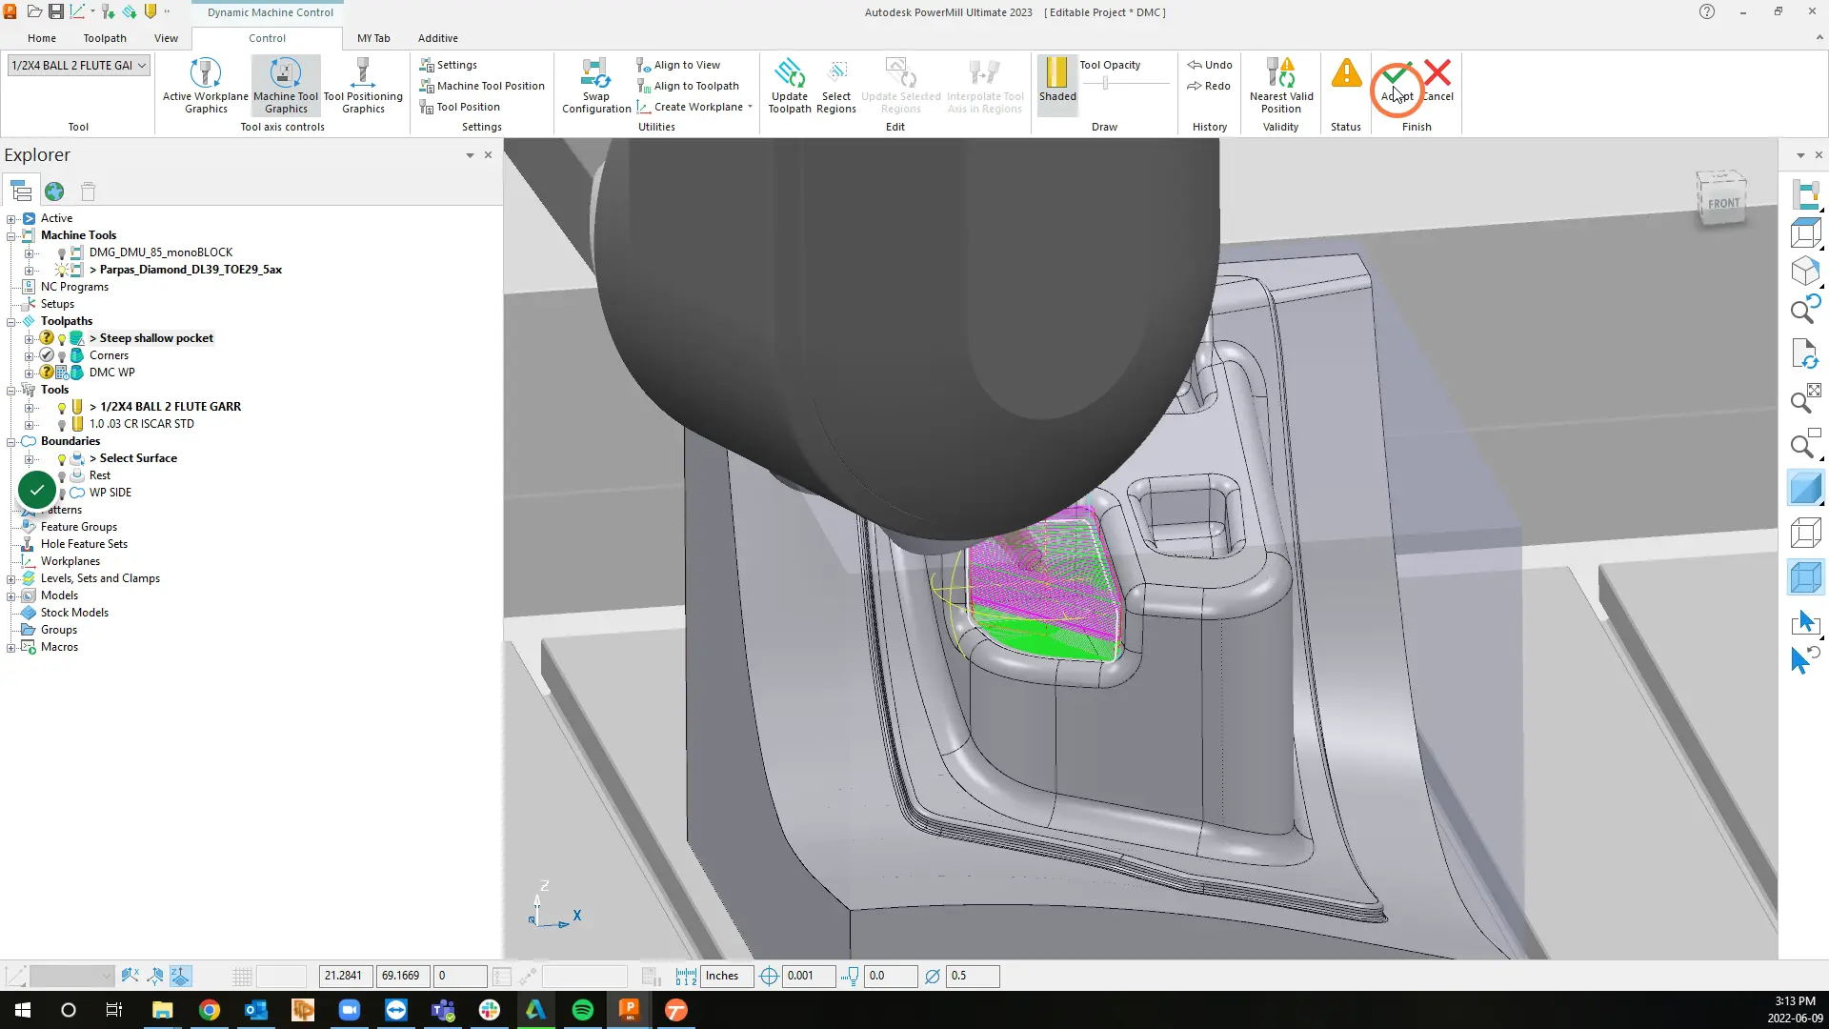Open Machine Tool Position

(482, 86)
